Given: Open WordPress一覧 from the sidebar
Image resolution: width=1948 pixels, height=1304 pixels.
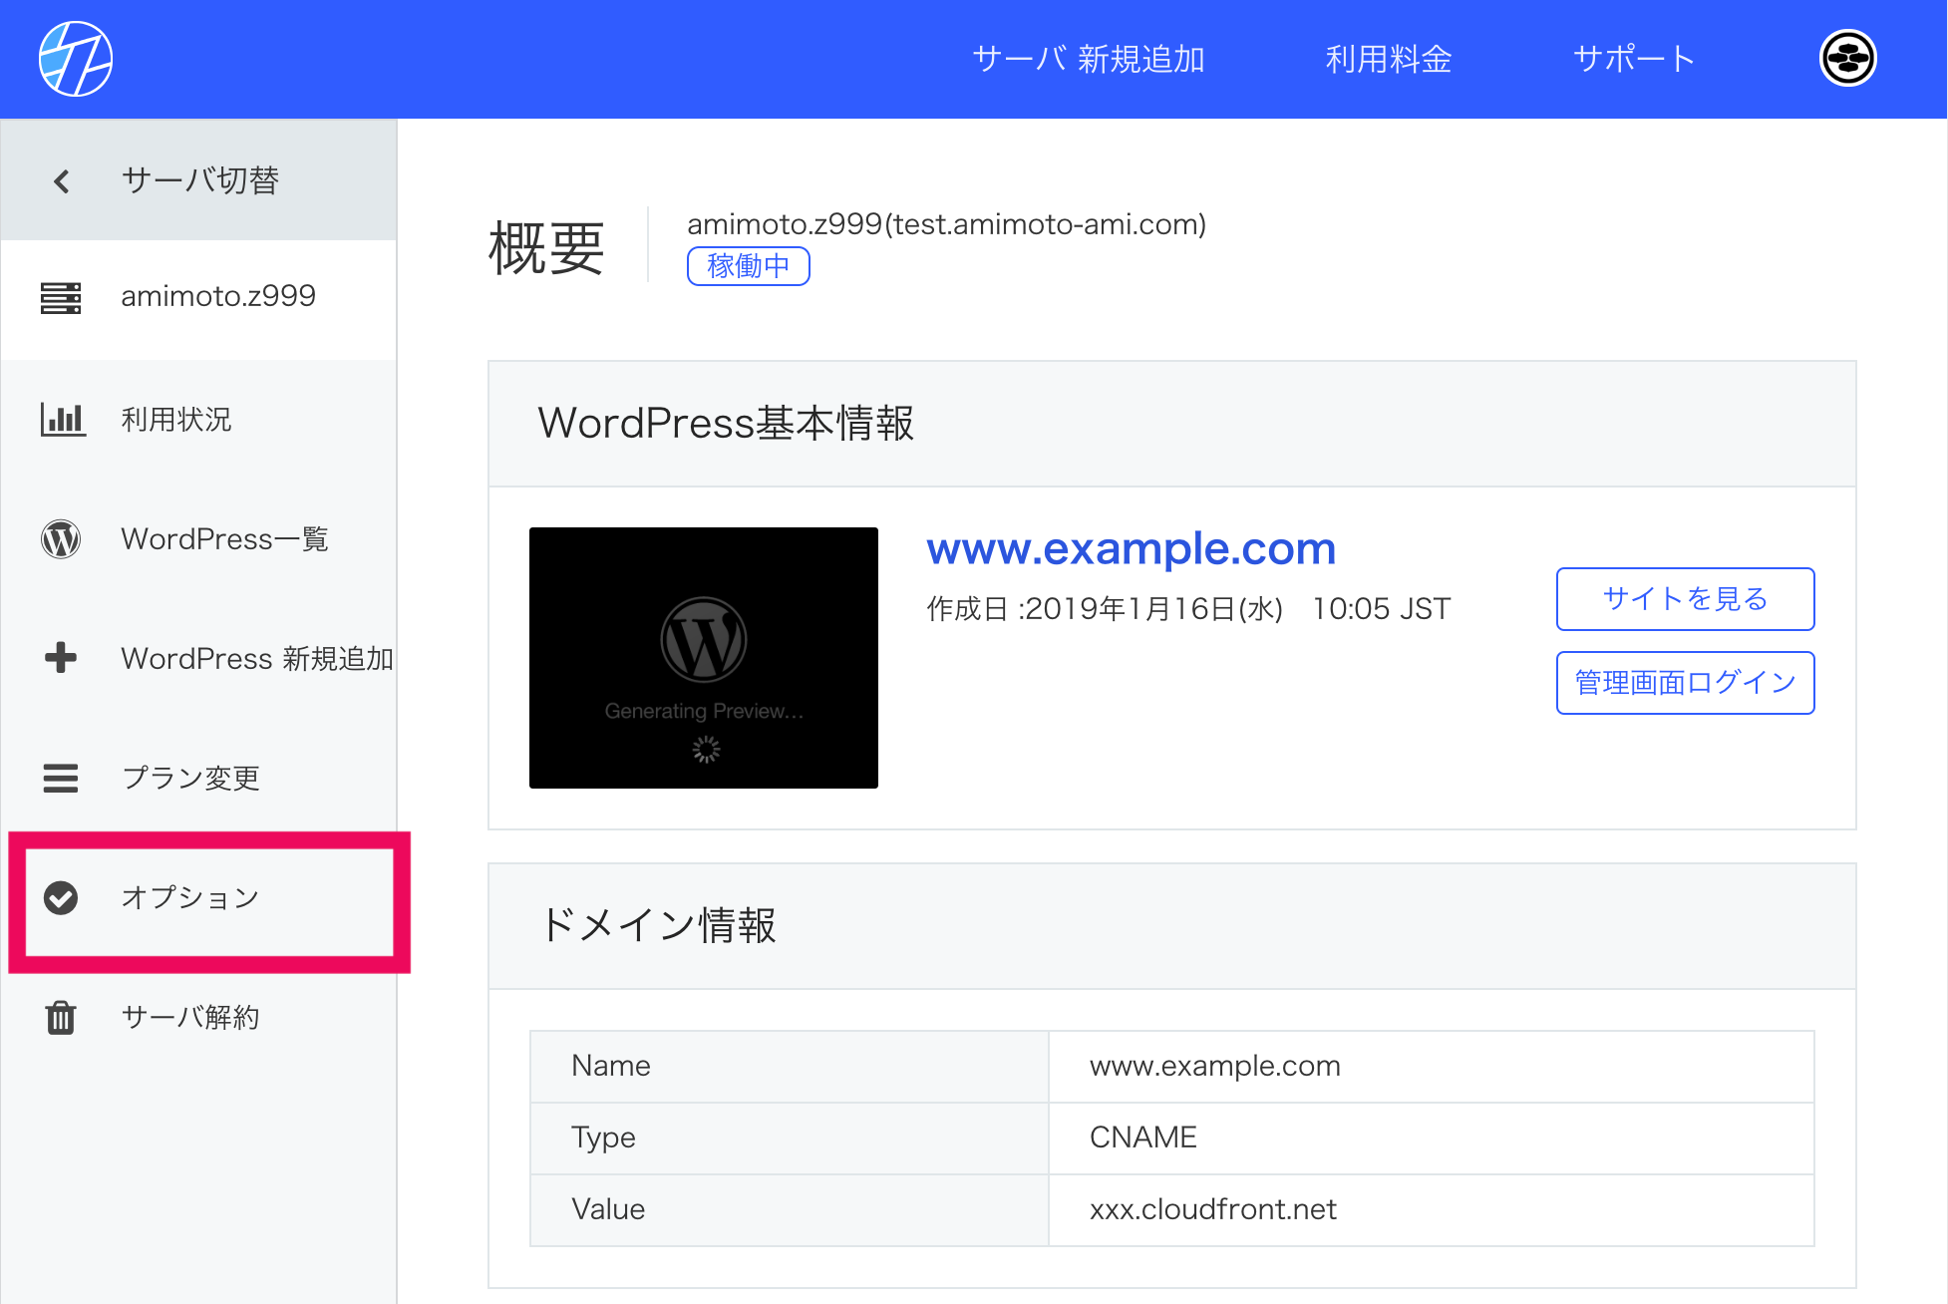Looking at the screenshot, I should 199,539.
